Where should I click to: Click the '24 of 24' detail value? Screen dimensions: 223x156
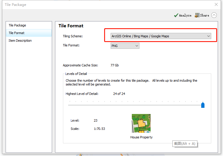119,94
